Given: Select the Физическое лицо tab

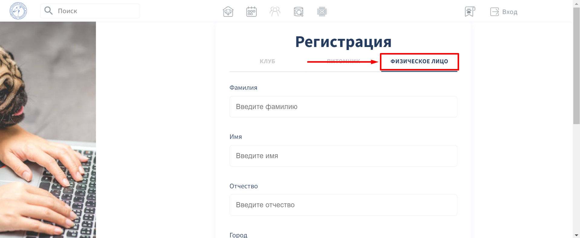Looking at the screenshot, I should [419, 61].
